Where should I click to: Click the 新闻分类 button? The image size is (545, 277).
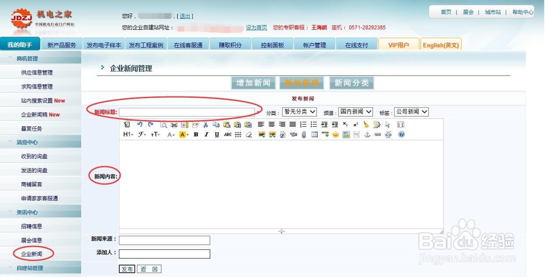tap(352, 83)
